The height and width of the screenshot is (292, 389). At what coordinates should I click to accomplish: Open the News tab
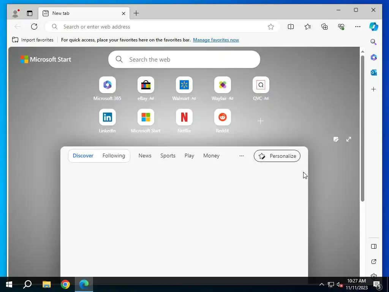pyautogui.click(x=145, y=156)
